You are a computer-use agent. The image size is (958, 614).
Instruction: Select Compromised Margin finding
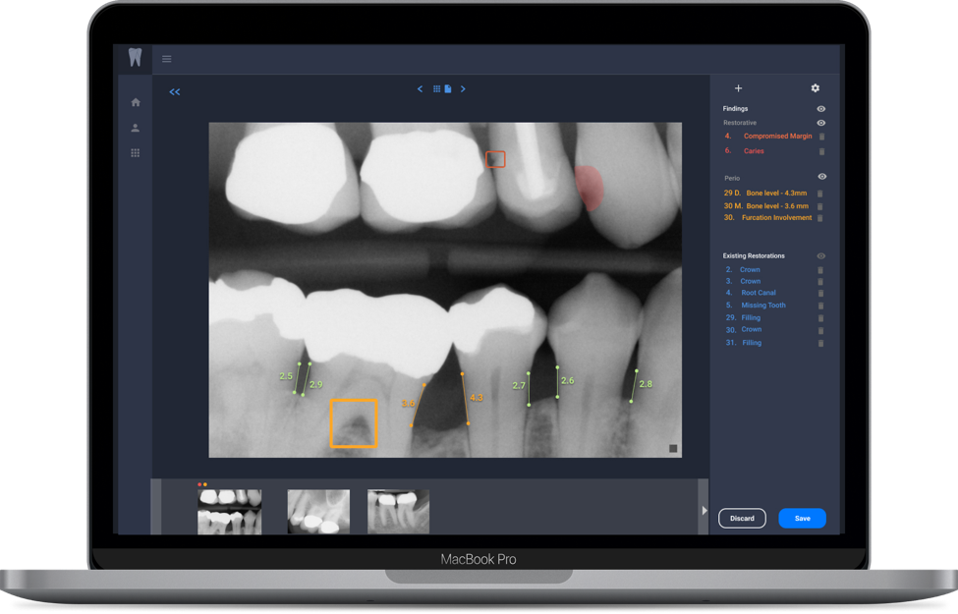pos(777,137)
